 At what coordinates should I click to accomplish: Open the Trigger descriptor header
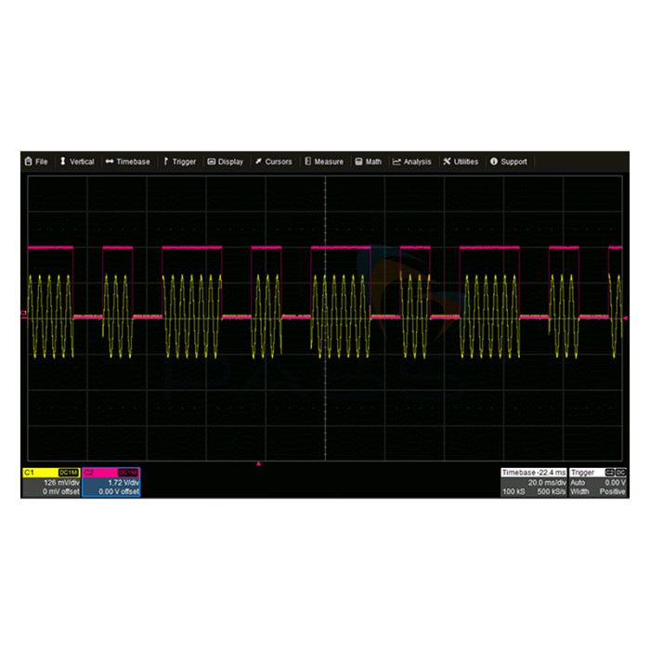(597, 473)
